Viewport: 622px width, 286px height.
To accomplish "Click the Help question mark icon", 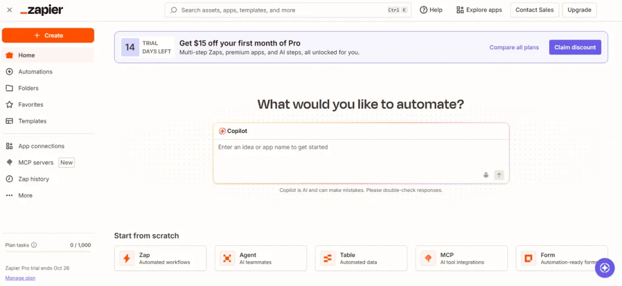I will [x=423, y=10].
